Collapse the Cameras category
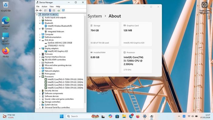Screen dimensions: 213x120 40,29
